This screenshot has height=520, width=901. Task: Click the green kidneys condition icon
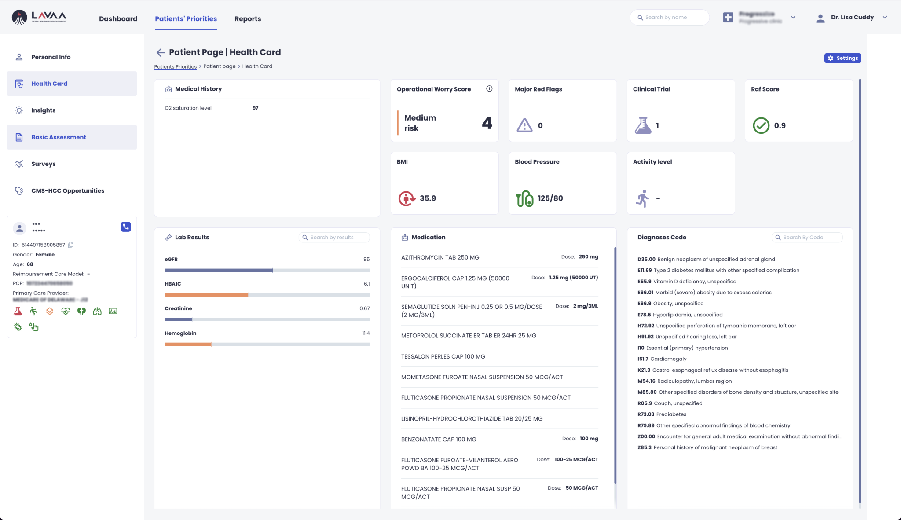pyautogui.click(x=81, y=311)
